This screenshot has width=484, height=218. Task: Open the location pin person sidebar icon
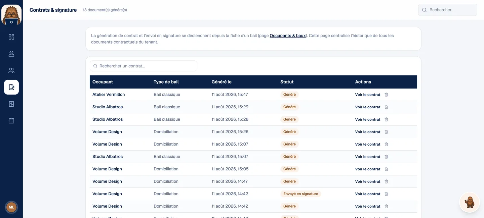point(11,54)
